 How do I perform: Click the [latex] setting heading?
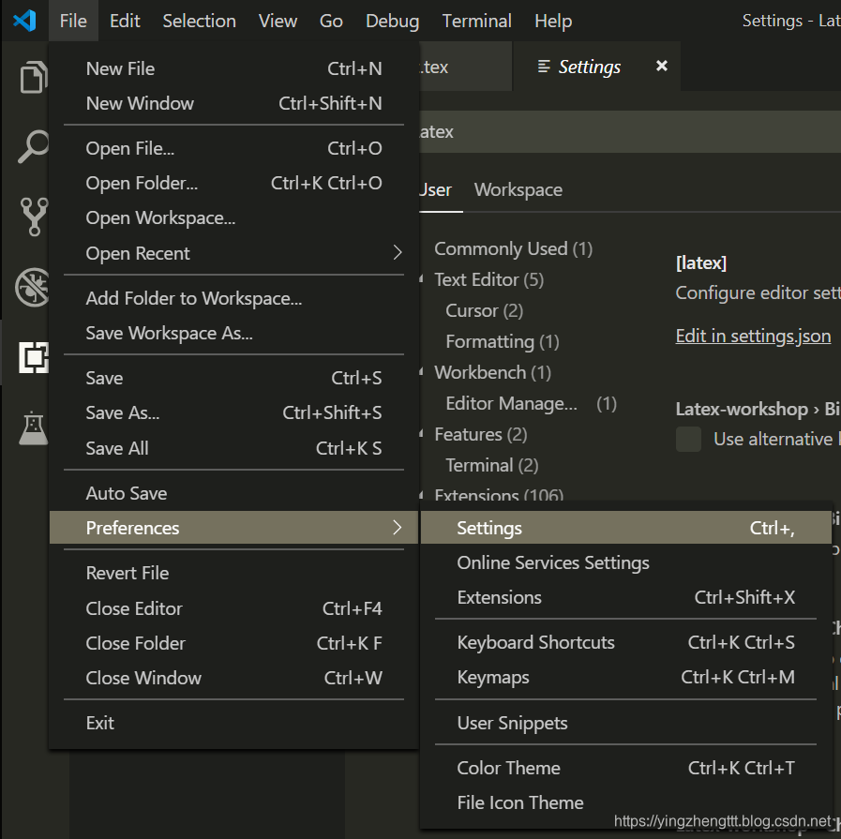701,263
